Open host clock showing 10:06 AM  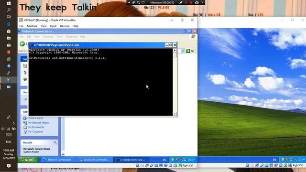click(x=9, y=154)
